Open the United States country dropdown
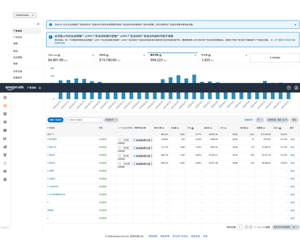 pos(25,15)
